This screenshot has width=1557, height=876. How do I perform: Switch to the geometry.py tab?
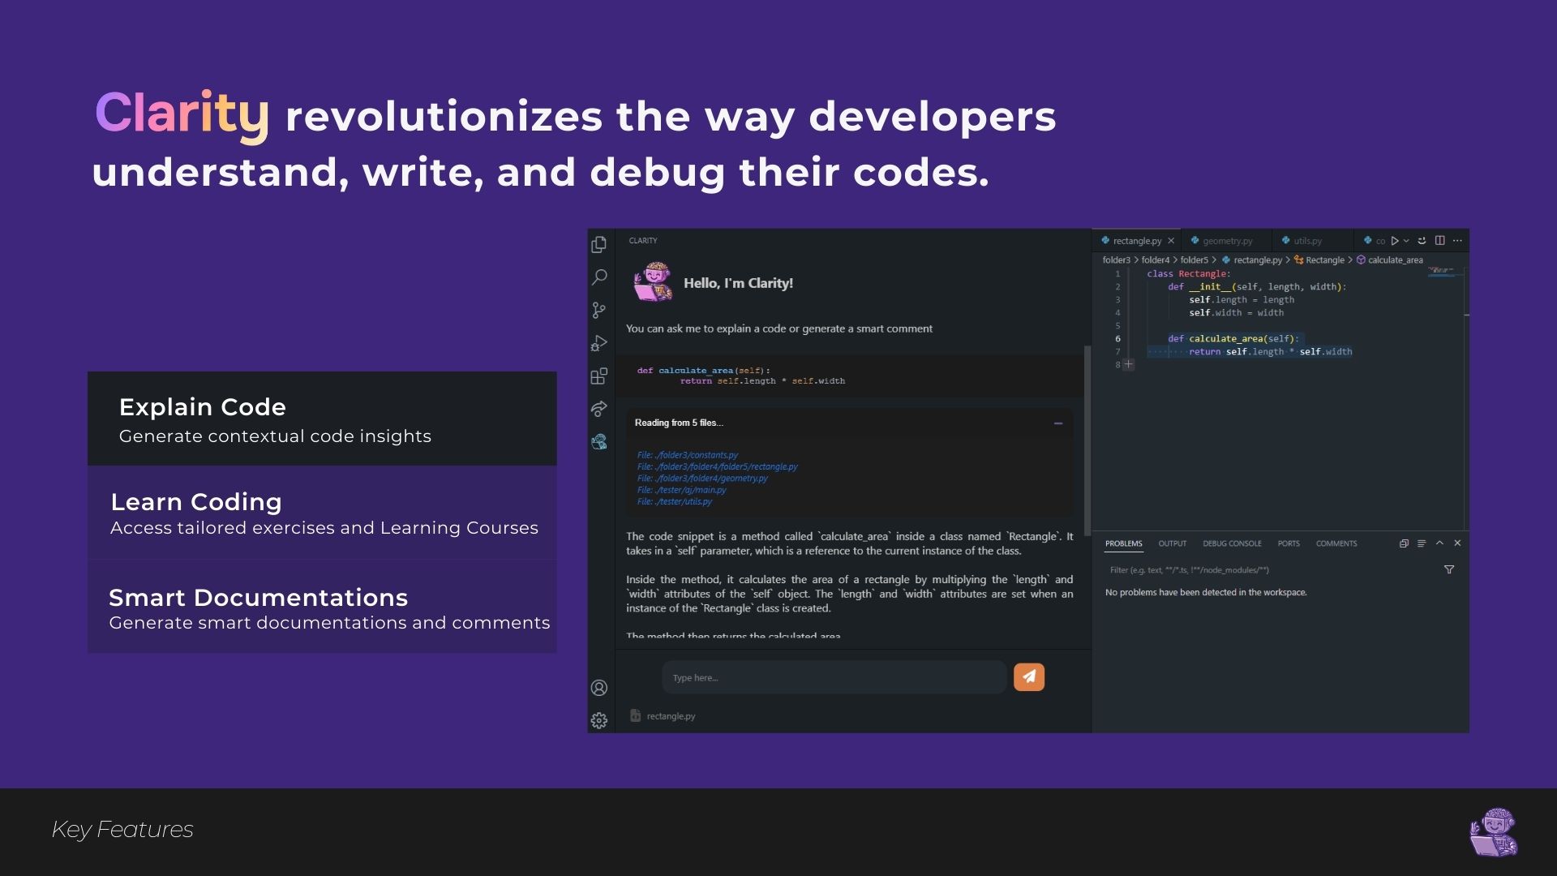coord(1223,240)
